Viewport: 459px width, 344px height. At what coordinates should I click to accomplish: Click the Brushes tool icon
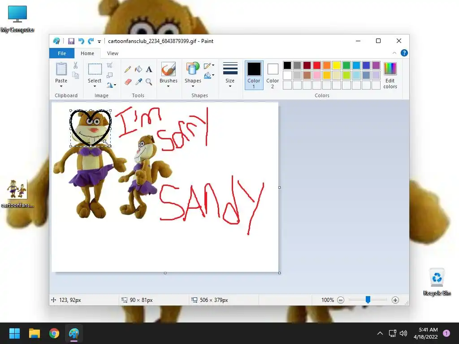click(169, 69)
